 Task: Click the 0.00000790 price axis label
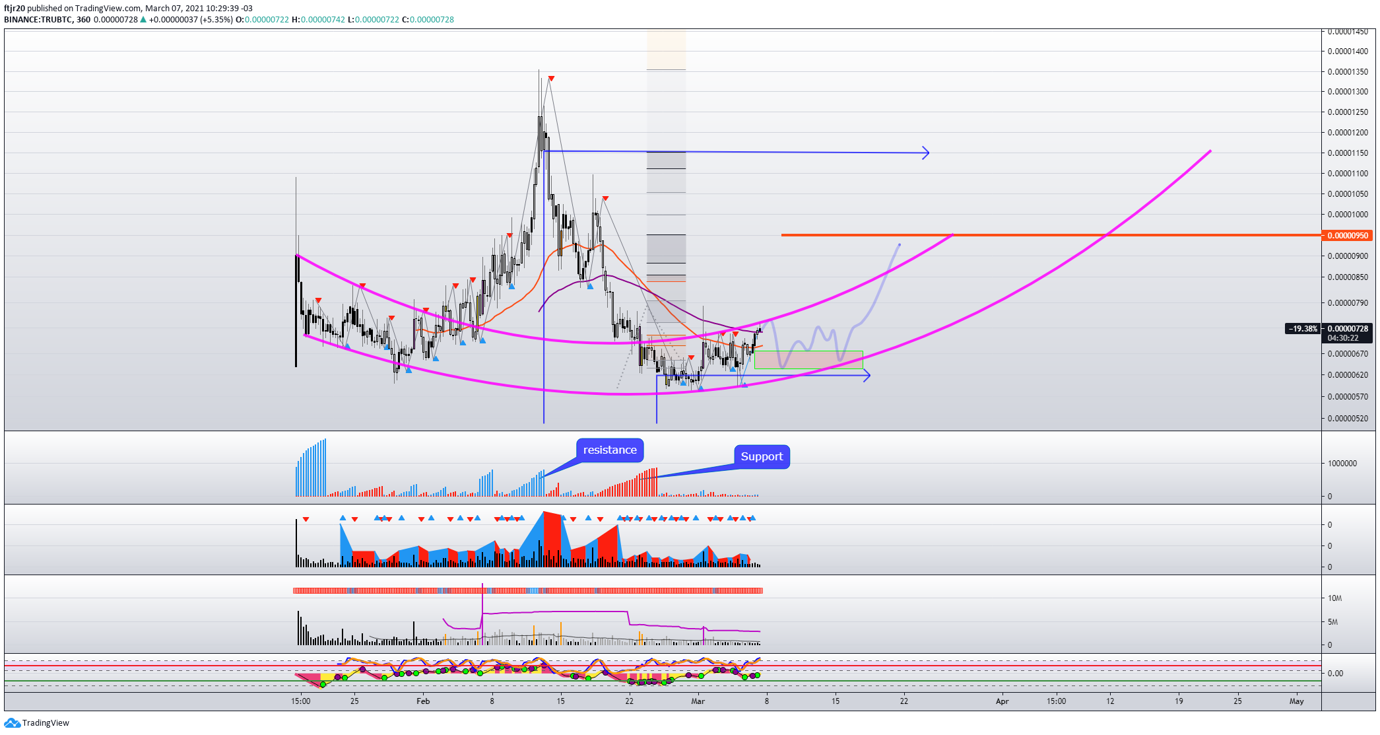pyautogui.click(x=1348, y=303)
